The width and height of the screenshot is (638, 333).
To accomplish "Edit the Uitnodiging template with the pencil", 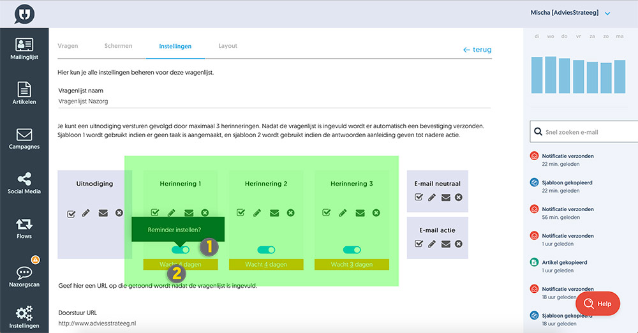I will point(86,213).
